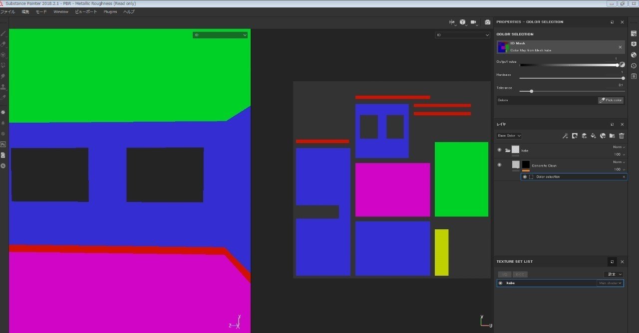Change Concrete Clean Norm blend mode
This screenshot has height=333, width=639.
pyautogui.click(x=619, y=162)
